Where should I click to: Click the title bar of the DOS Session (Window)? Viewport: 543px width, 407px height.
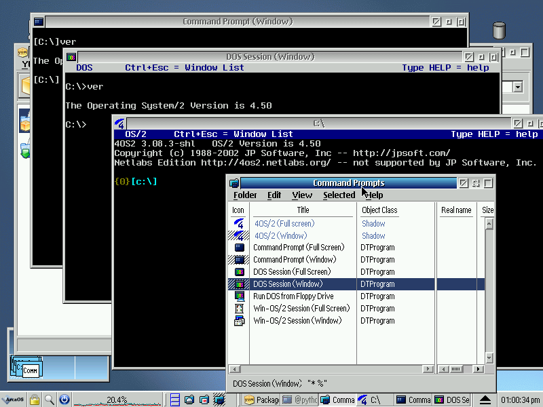pos(270,57)
